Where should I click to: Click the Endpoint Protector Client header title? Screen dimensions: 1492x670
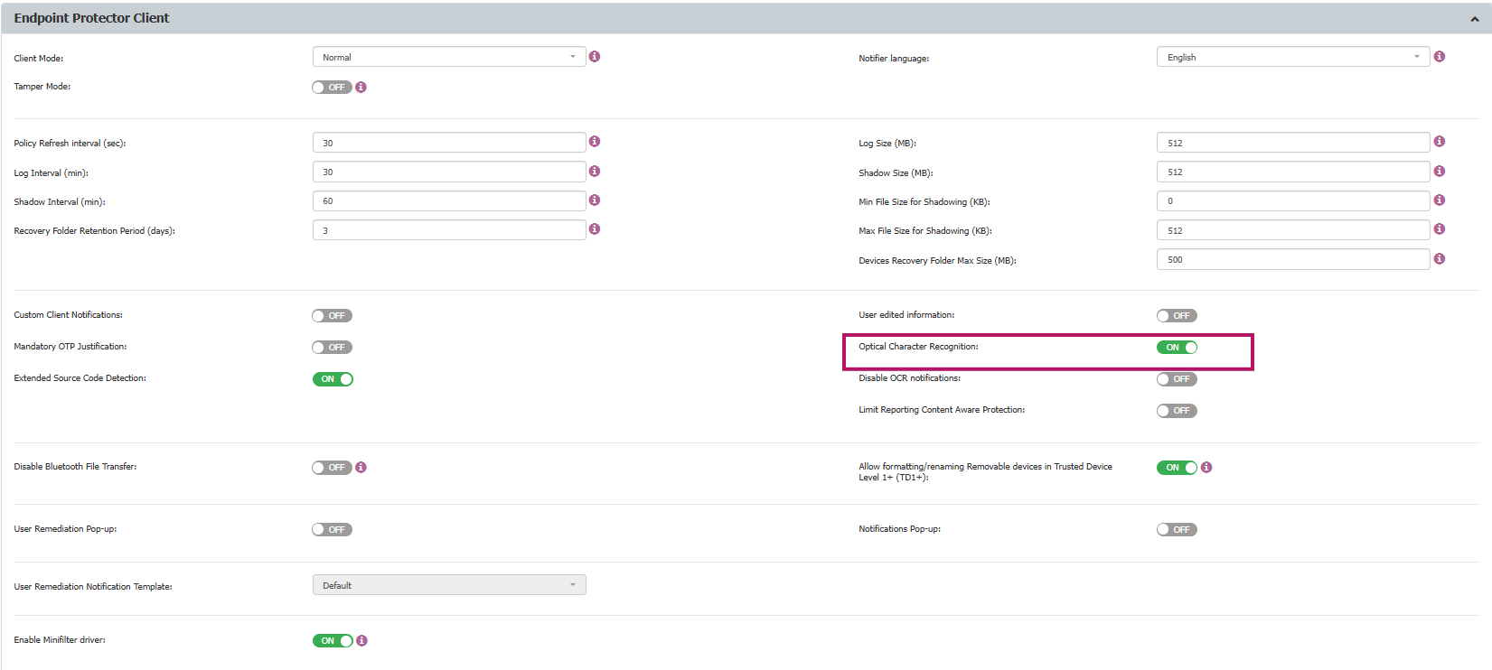[91, 18]
